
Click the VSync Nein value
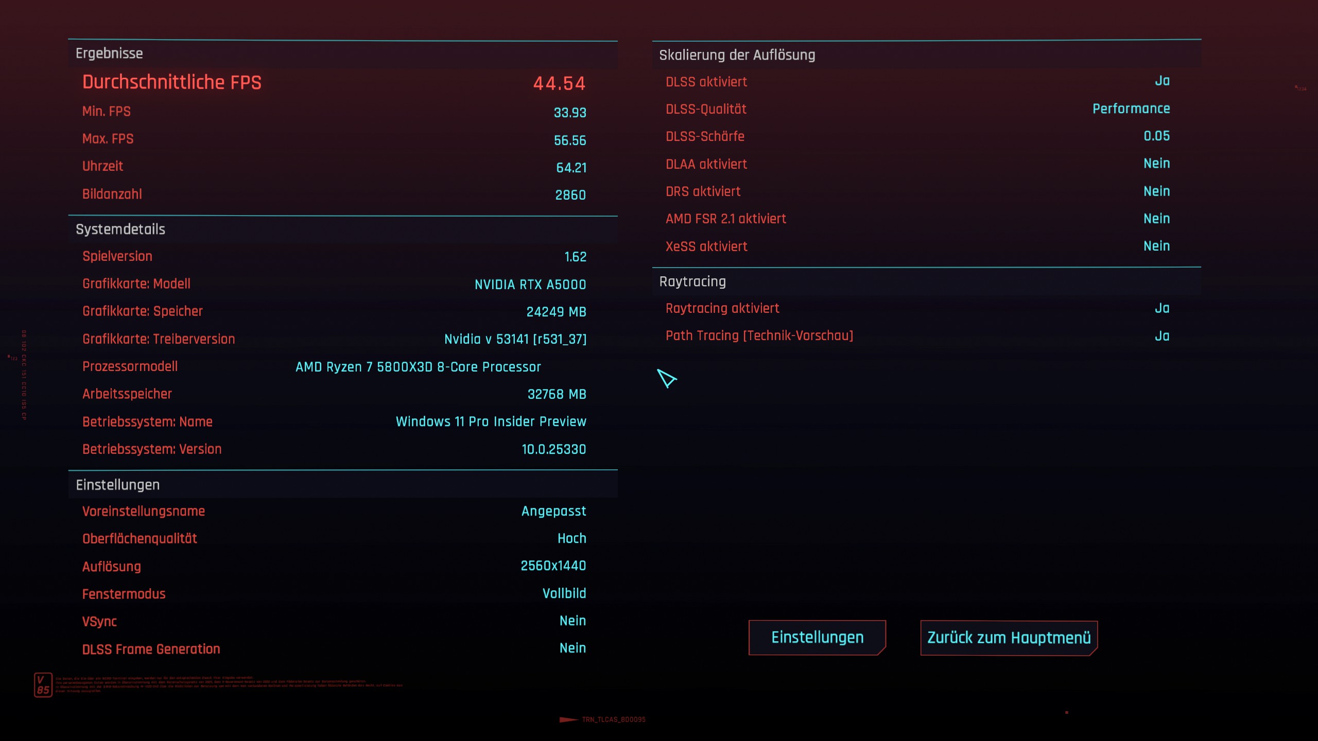573,621
